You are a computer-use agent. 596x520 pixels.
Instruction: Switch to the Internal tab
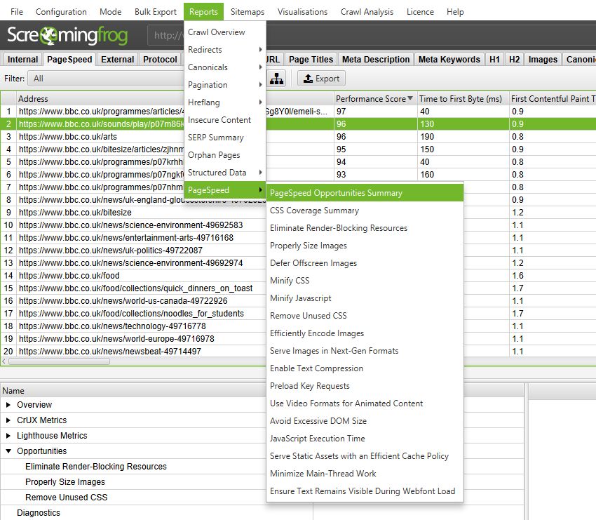click(x=22, y=59)
